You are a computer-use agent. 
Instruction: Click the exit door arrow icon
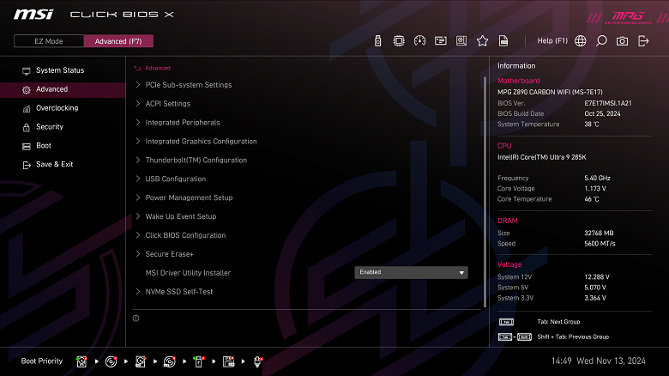click(643, 41)
